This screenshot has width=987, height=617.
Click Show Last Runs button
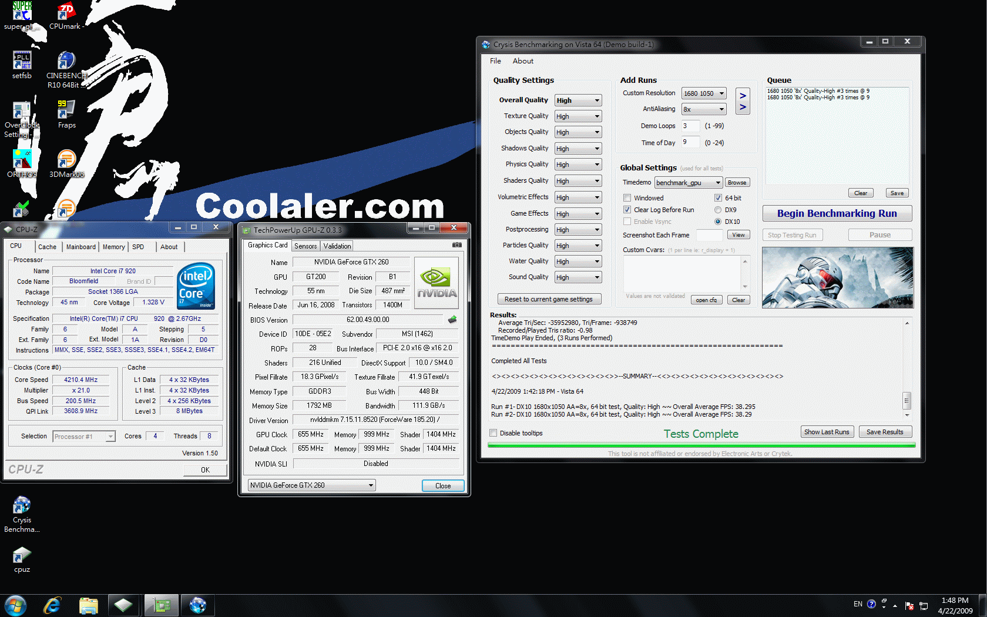(827, 432)
